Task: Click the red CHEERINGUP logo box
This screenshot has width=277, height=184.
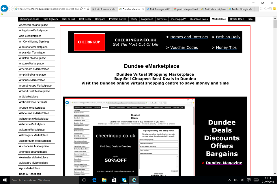Action: tap(89, 42)
